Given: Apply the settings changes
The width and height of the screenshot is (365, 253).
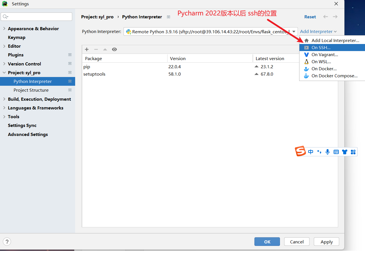Looking at the screenshot, I should 326,241.
